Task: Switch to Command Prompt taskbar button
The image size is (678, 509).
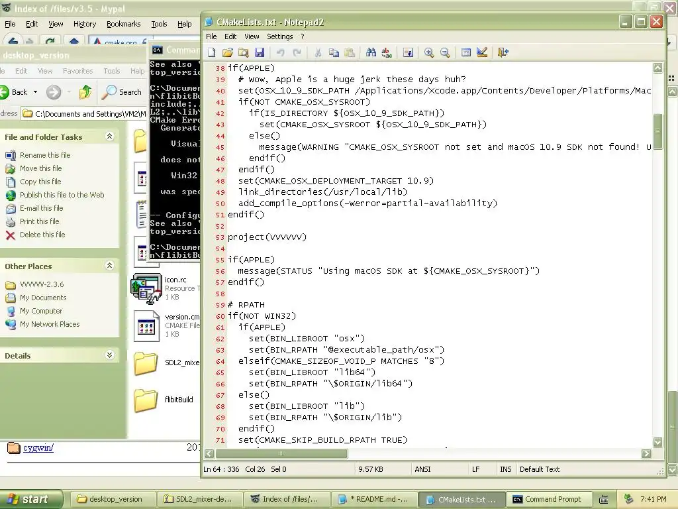Action: point(548,499)
